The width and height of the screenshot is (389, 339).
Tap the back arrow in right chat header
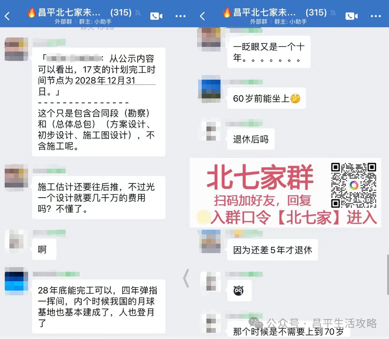click(x=203, y=16)
